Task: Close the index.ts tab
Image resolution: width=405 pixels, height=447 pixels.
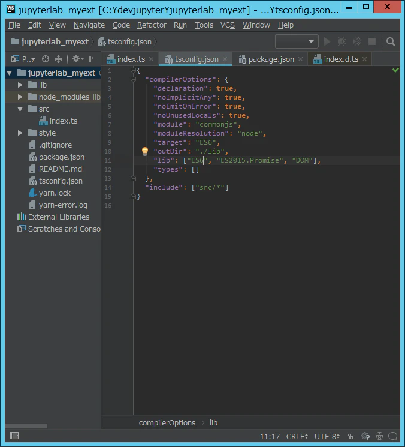Action: 152,59
